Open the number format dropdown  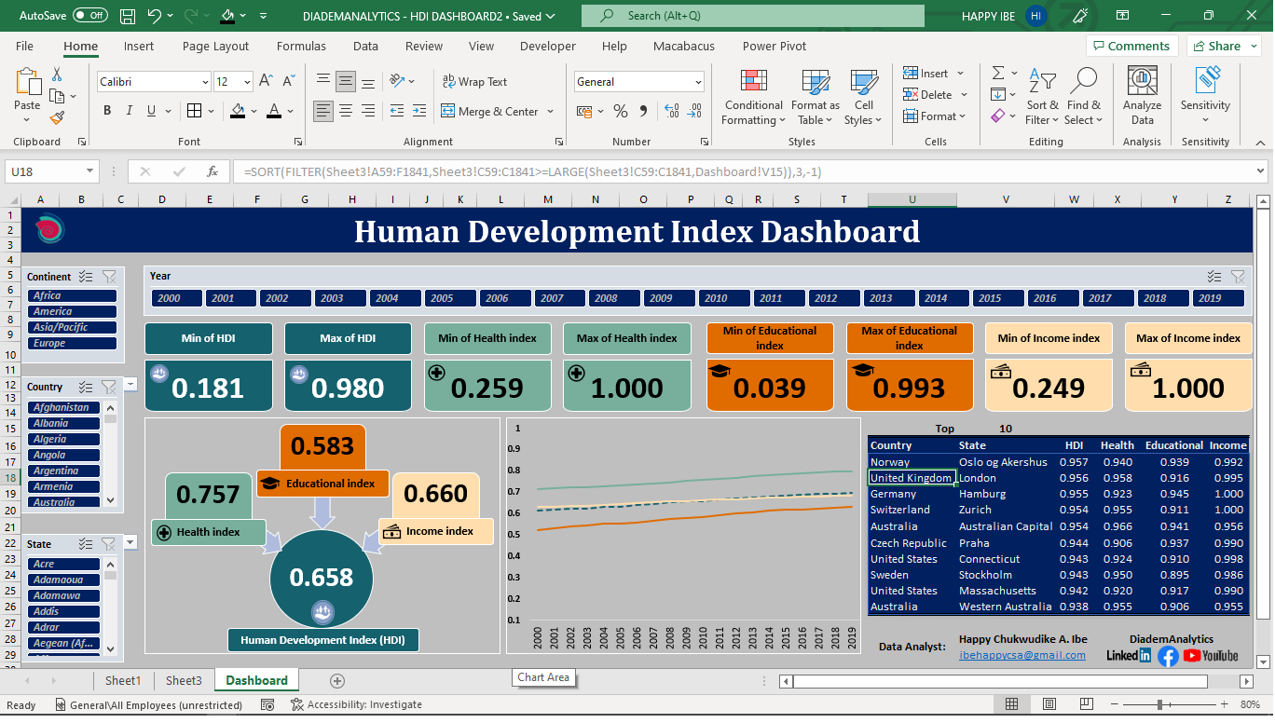point(698,82)
